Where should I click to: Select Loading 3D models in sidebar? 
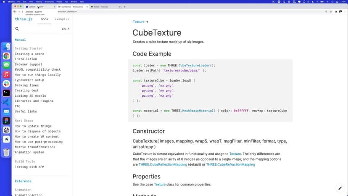(x=30, y=96)
